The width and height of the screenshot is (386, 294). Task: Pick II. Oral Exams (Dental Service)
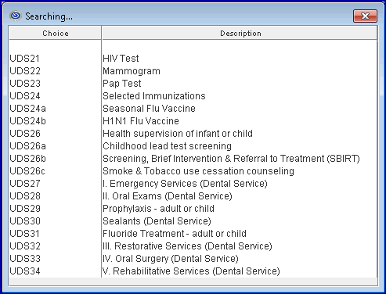pyautogui.click(x=168, y=196)
